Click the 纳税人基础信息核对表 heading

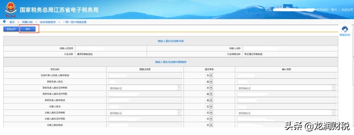[171, 41]
